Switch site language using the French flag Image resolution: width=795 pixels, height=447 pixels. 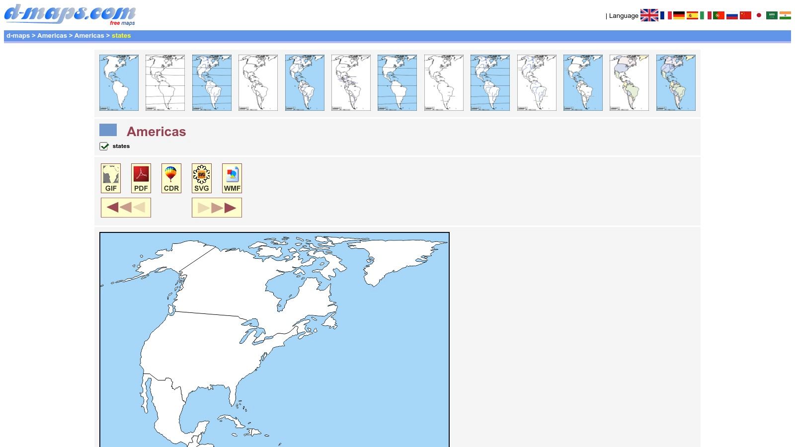pyautogui.click(x=667, y=15)
